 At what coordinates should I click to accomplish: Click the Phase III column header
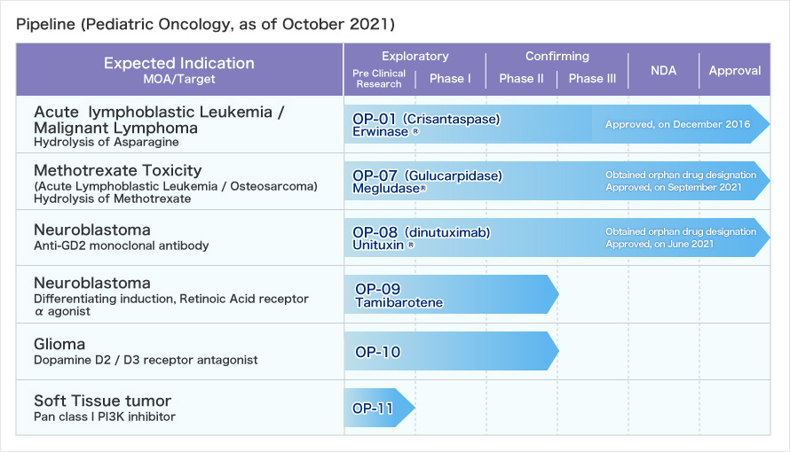pyautogui.click(x=592, y=79)
